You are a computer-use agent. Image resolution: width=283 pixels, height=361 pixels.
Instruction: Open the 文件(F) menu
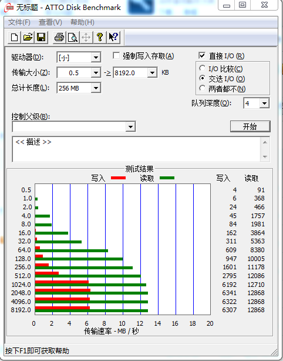coord(19,22)
